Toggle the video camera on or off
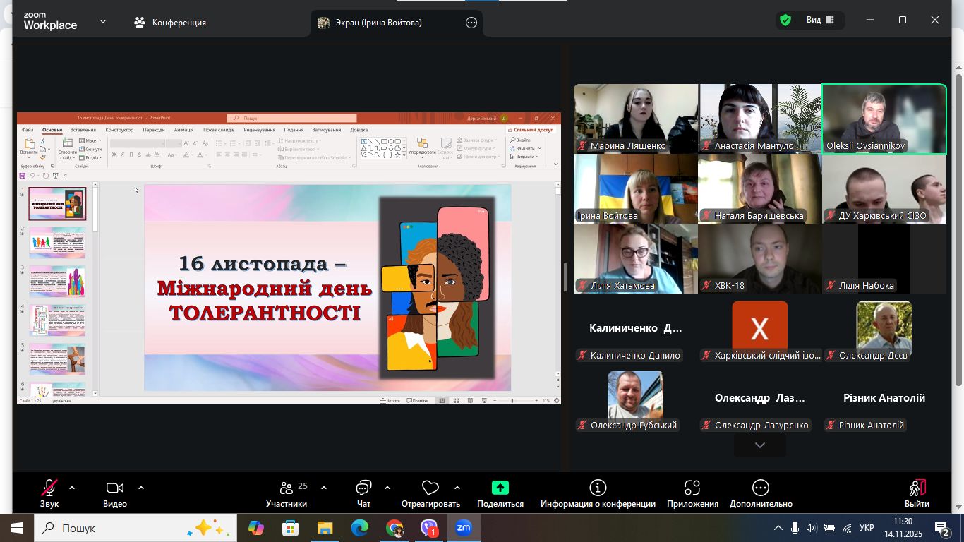Screen dimensions: 964x542 (x=114, y=488)
